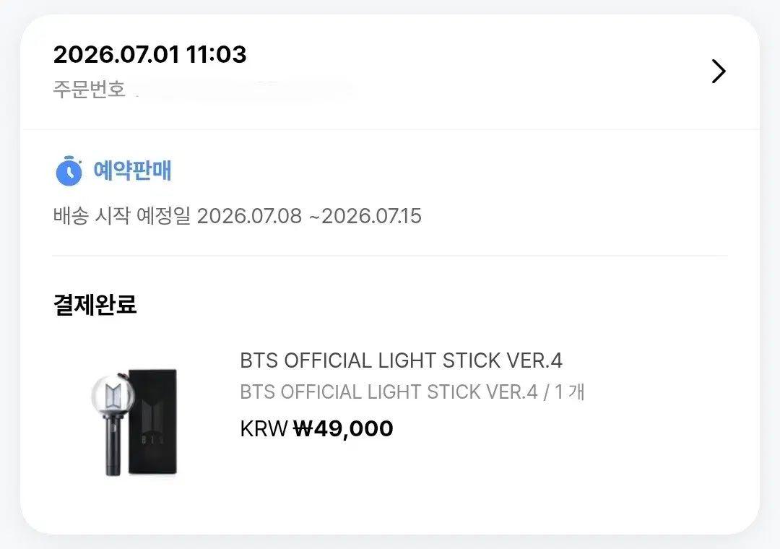Screen dimensions: 780x549
Task: Click the ₩49,000 bold amount
Action: tap(343, 428)
